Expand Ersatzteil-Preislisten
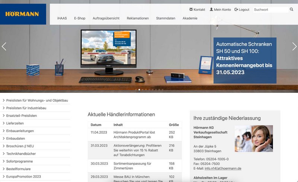Screen dimensions: 298x182 35,116
